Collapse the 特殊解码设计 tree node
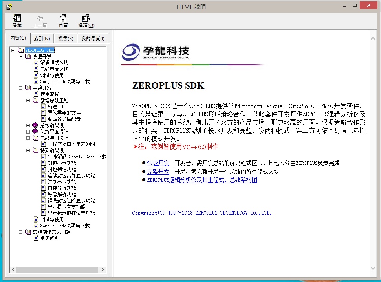 28,150
